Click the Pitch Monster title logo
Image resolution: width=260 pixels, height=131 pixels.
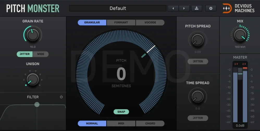click(33, 8)
